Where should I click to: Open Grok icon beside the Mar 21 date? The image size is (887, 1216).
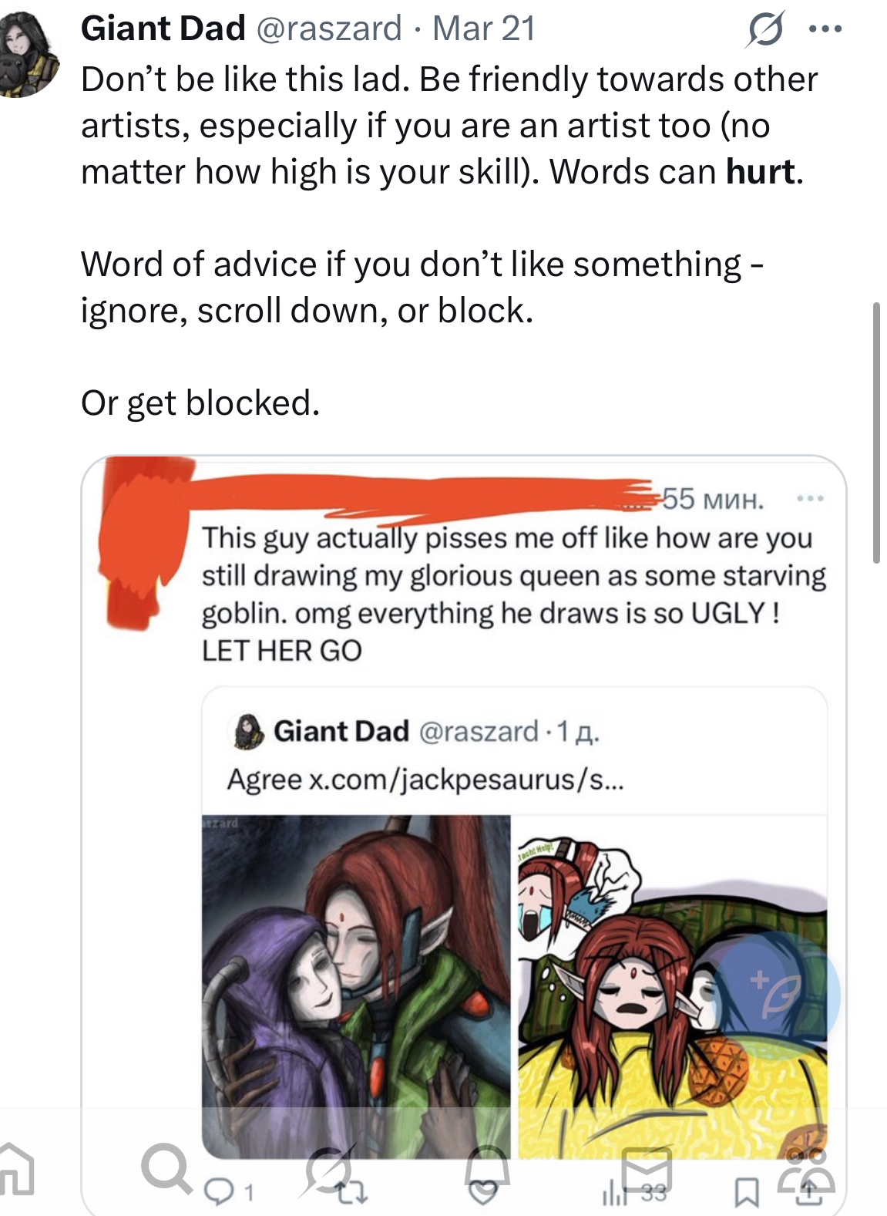click(765, 30)
